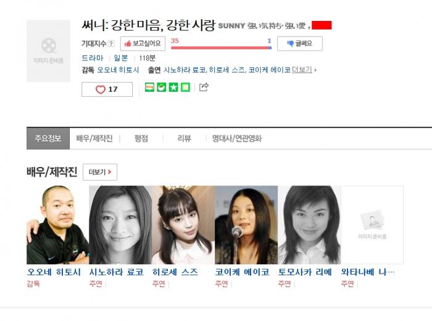Click the green cafe share icon

pyautogui.click(x=162, y=87)
